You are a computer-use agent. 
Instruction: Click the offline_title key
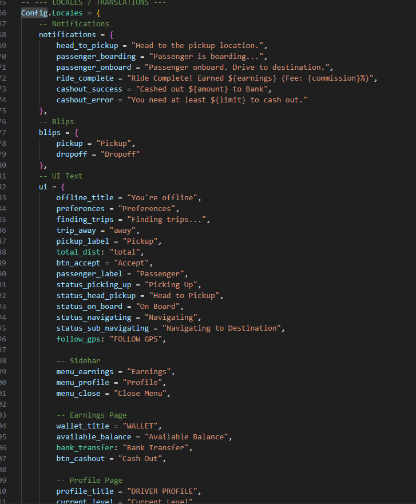85,198
